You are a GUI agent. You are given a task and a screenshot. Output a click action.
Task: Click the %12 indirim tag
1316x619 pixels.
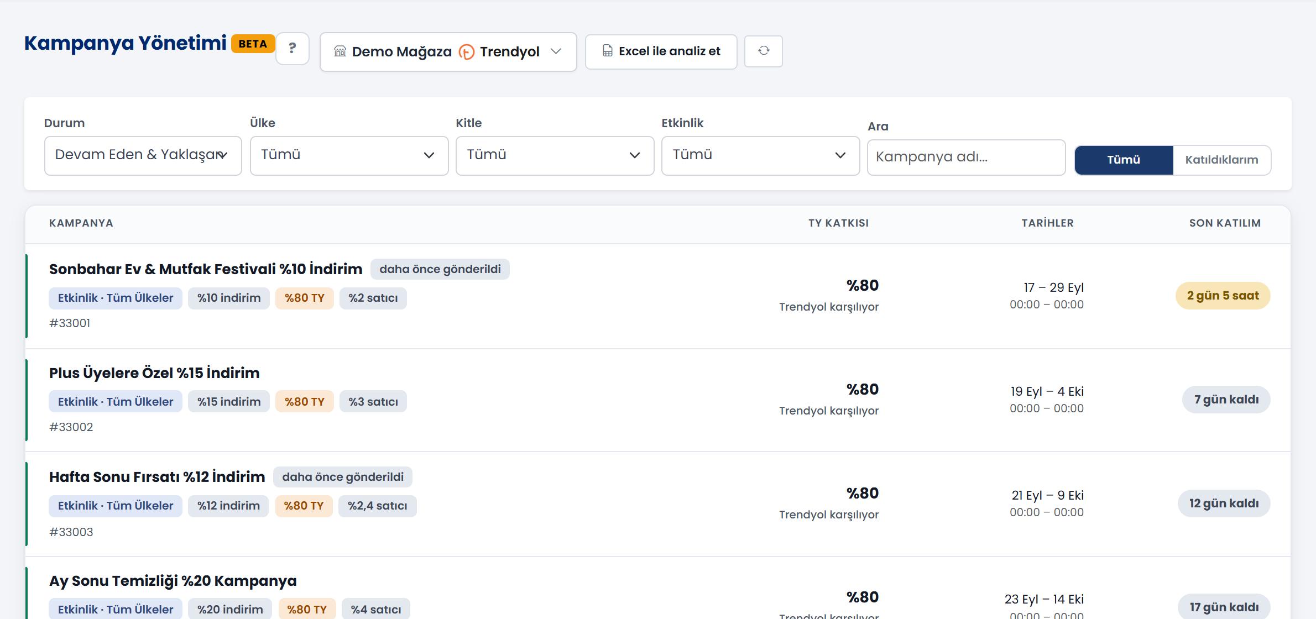[x=228, y=506]
